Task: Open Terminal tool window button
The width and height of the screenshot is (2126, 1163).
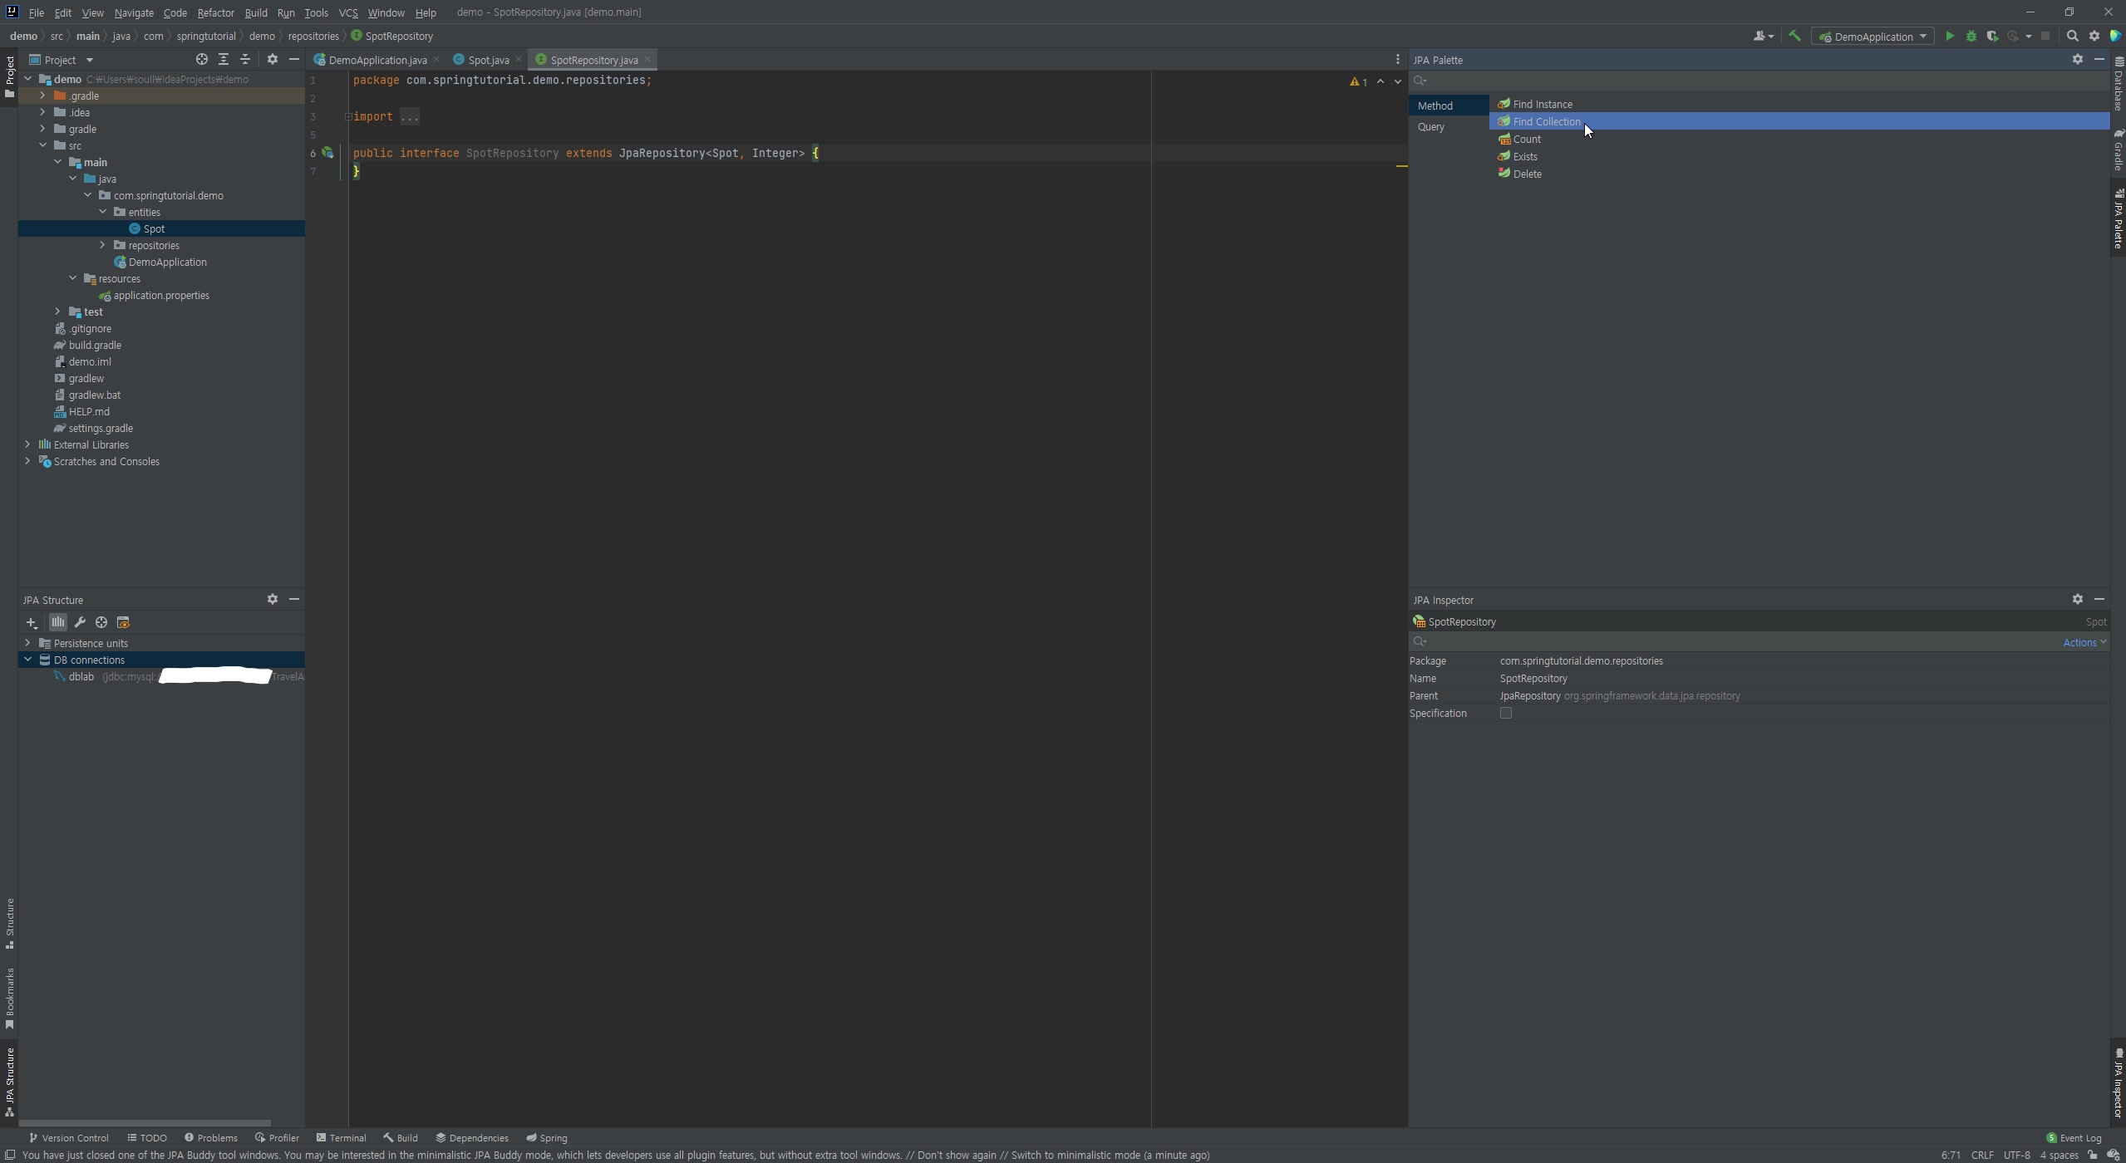Action: click(x=341, y=1138)
